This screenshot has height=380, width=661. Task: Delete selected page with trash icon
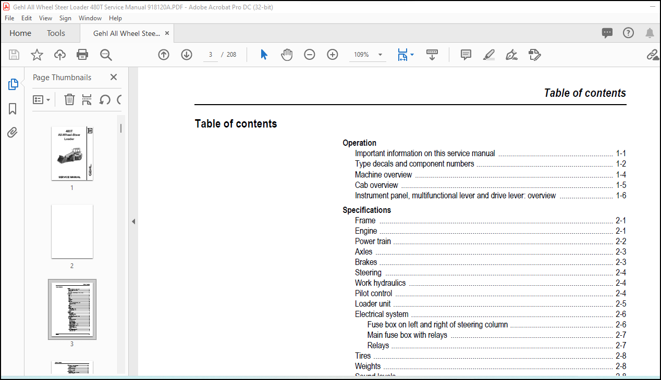[x=69, y=99]
